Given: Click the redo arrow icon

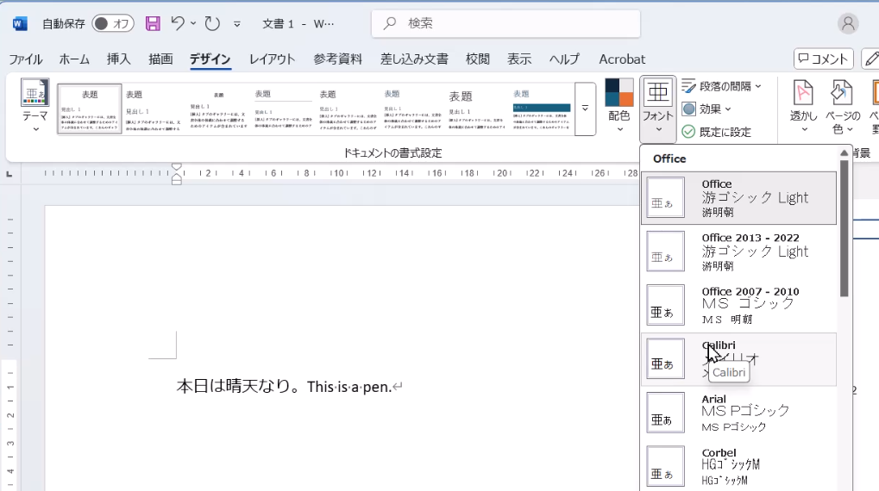Looking at the screenshot, I should pos(212,23).
